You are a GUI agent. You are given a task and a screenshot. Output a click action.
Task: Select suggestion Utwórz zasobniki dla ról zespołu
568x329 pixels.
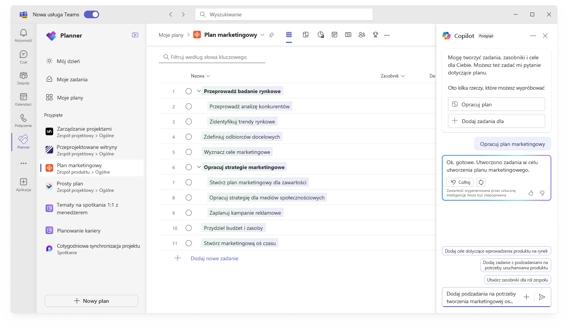click(518, 280)
